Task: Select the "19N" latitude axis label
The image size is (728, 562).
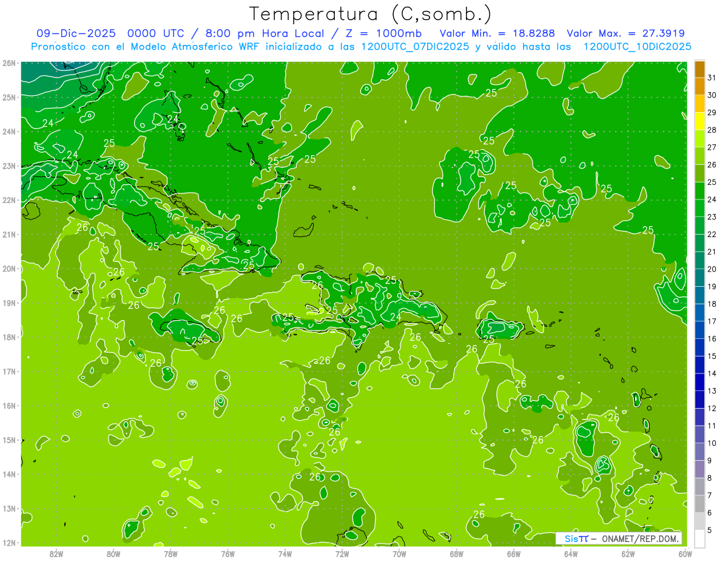Action: [8, 303]
